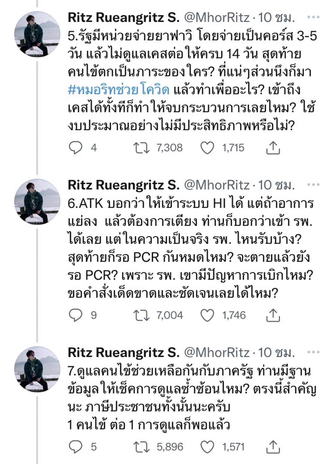Viewport: 336px width, 464px height.
Task: Share the first tweet via share icon
Action: pos(273,148)
